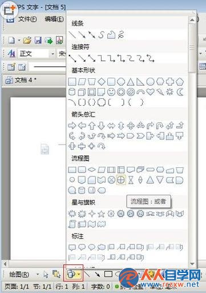This screenshot has height=293, width=206.
Task: Open the AutoShapes button in drawing toolbar
Action: tap(71, 274)
